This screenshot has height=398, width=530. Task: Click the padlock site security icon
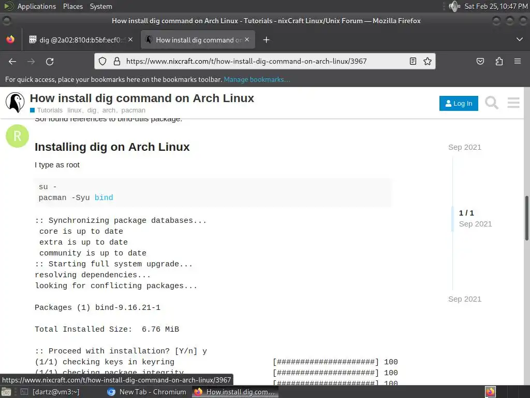point(117,61)
